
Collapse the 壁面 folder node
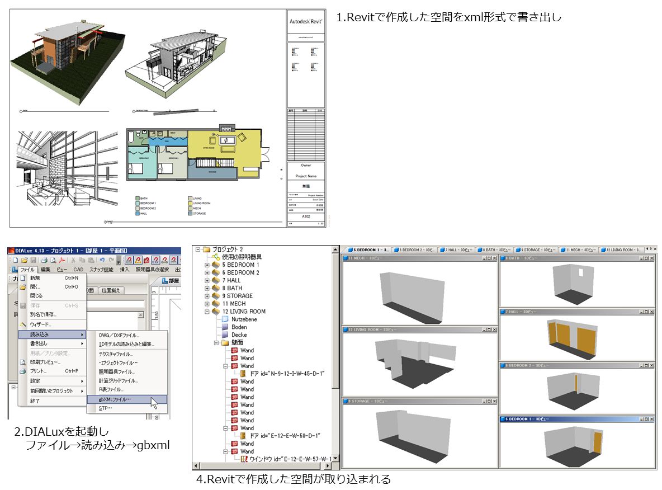[x=216, y=342]
